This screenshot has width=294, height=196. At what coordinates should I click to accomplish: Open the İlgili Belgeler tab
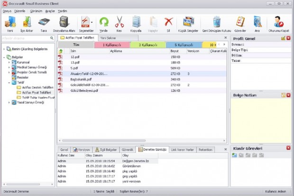106,150
